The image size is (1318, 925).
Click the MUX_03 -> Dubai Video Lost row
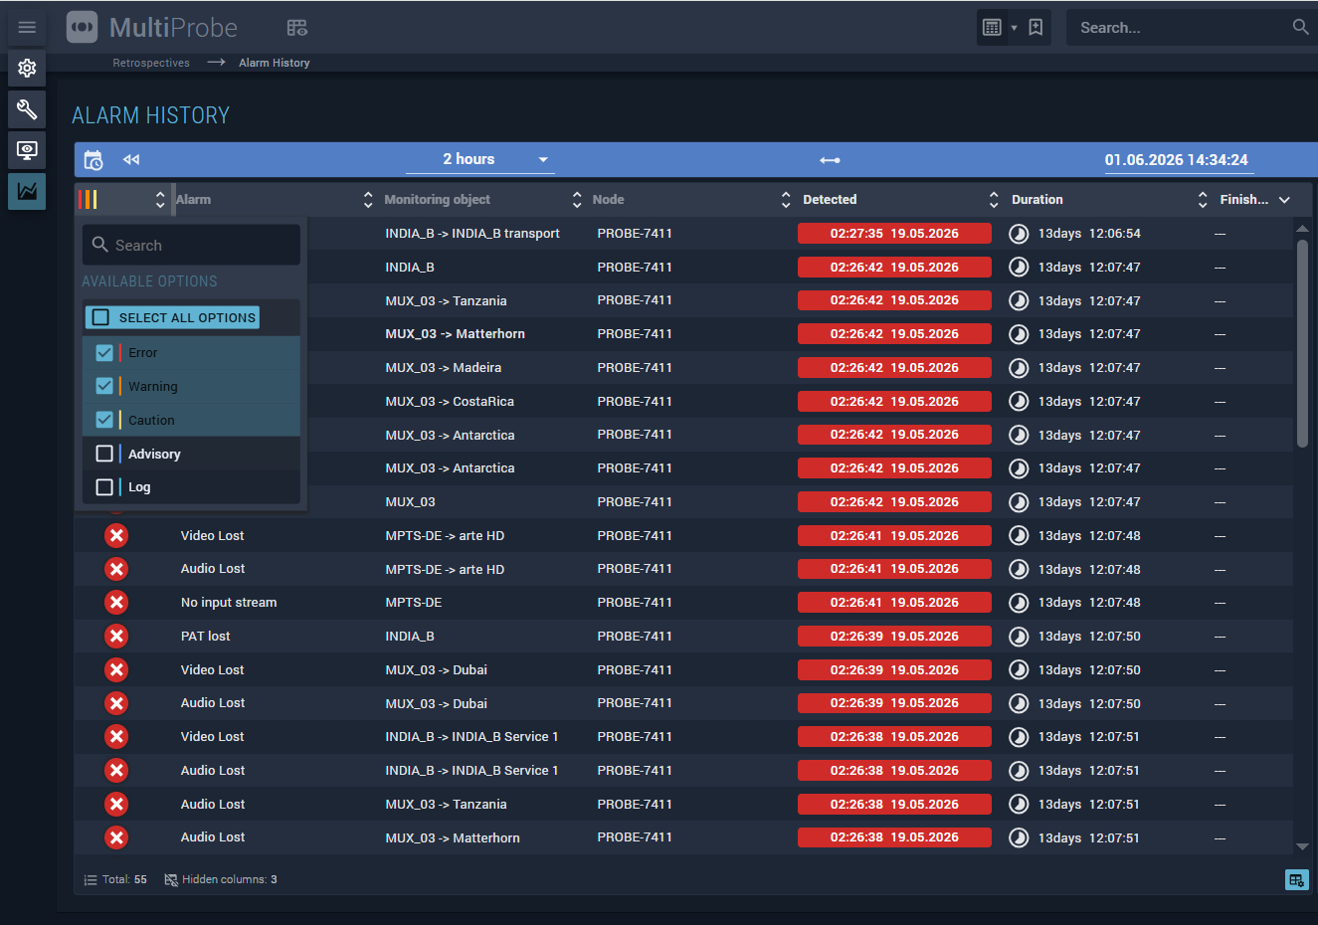pyautogui.click(x=683, y=670)
